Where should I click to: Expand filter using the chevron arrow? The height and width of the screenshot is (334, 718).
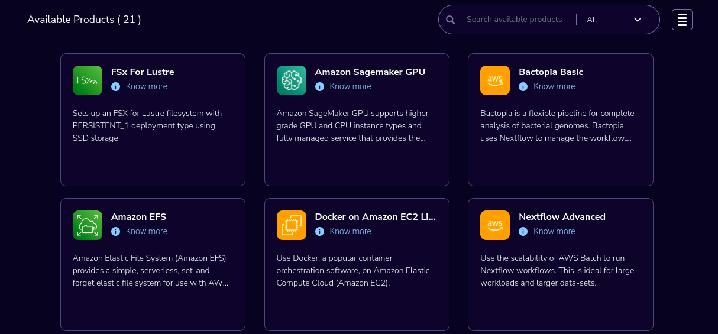(x=638, y=20)
